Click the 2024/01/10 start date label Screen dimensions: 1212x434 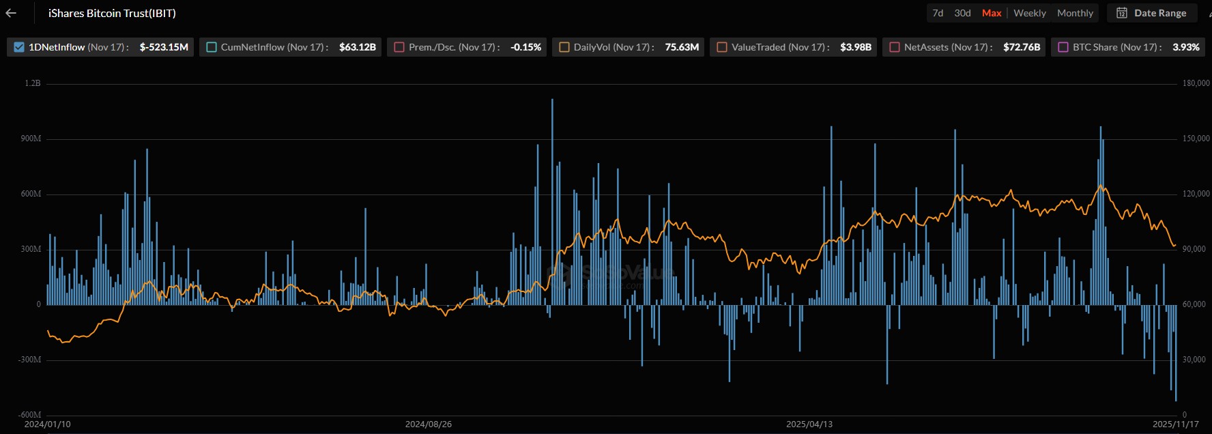pyautogui.click(x=47, y=424)
